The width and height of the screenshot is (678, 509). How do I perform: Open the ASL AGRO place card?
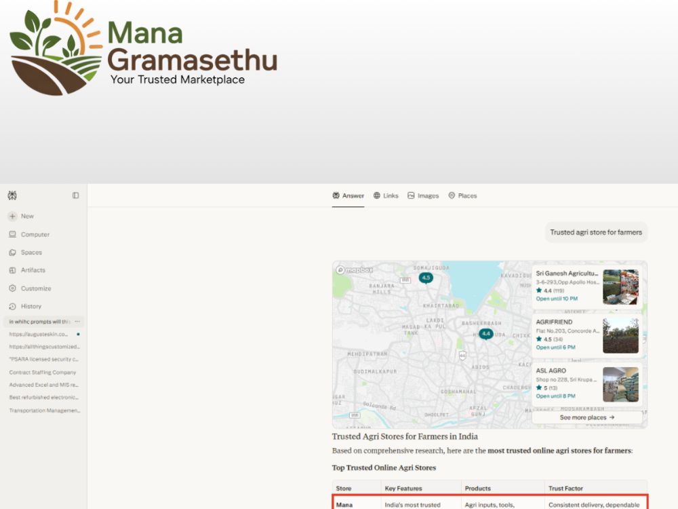tap(586, 384)
